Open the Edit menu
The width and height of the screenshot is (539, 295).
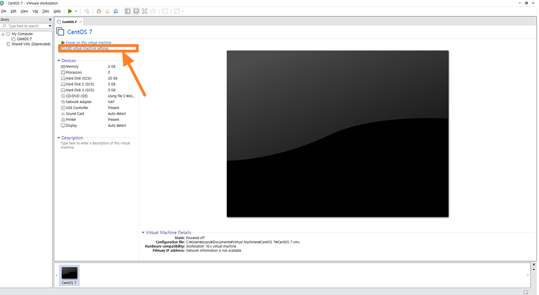point(14,11)
